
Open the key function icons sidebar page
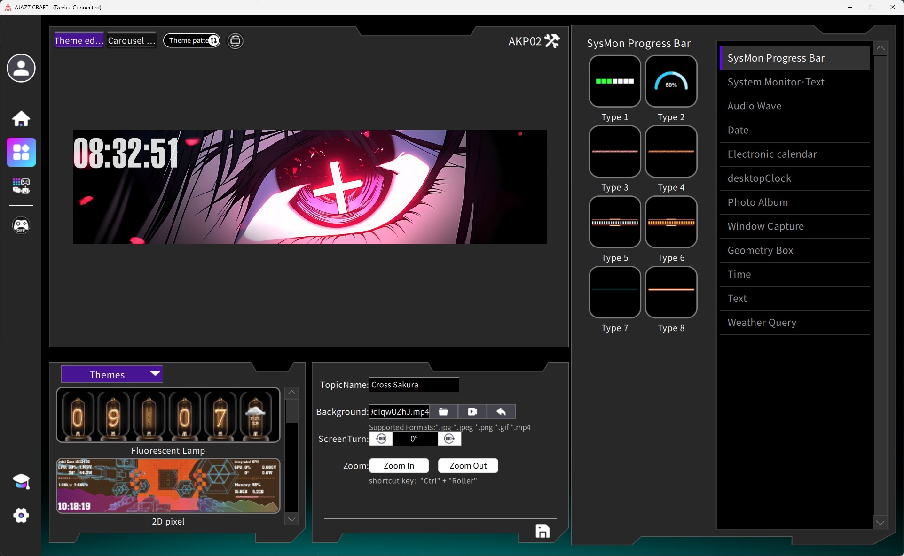(21, 186)
